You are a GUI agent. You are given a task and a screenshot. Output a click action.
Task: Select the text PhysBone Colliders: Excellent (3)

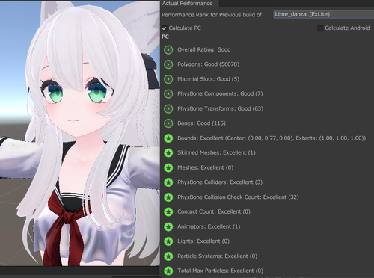220,182
